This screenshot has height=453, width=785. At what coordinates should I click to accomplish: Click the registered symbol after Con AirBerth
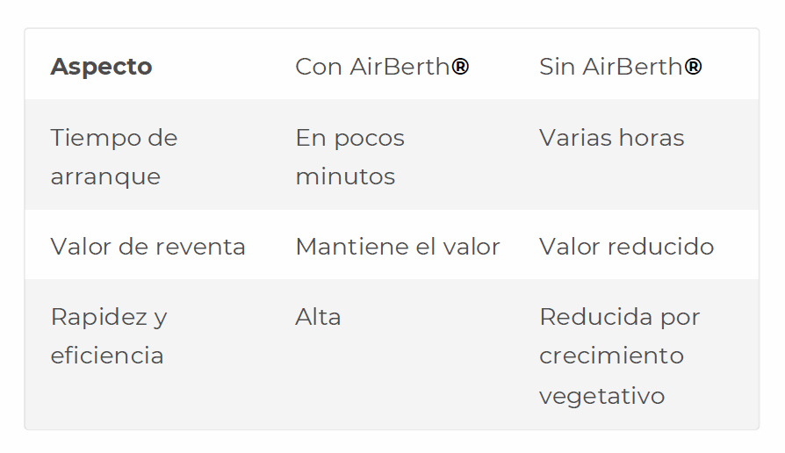click(x=460, y=66)
